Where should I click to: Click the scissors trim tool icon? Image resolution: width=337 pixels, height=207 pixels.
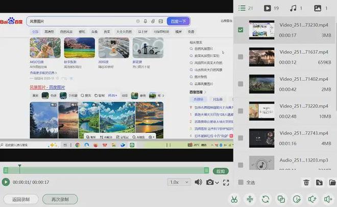pyautogui.click(x=234, y=199)
